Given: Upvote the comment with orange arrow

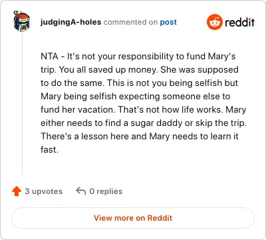Looking at the screenshot, I should click(17, 191).
